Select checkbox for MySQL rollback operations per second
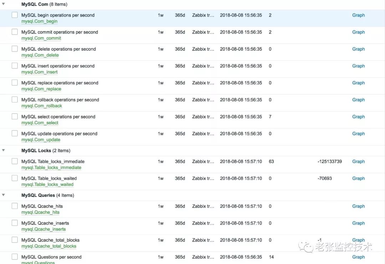385x264 pixels. (x=15, y=100)
